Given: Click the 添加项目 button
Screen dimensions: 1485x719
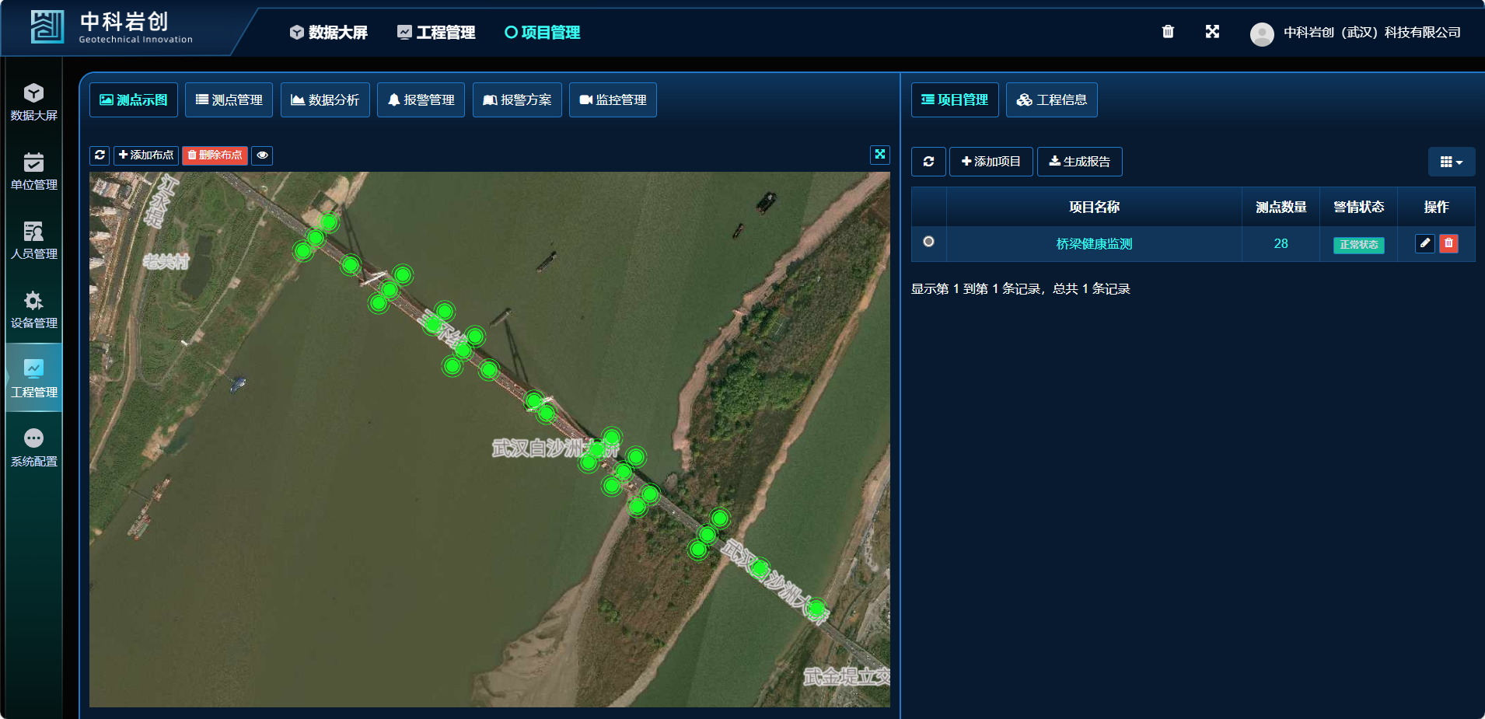Looking at the screenshot, I should pyautogui.click(x=991, y=162).
